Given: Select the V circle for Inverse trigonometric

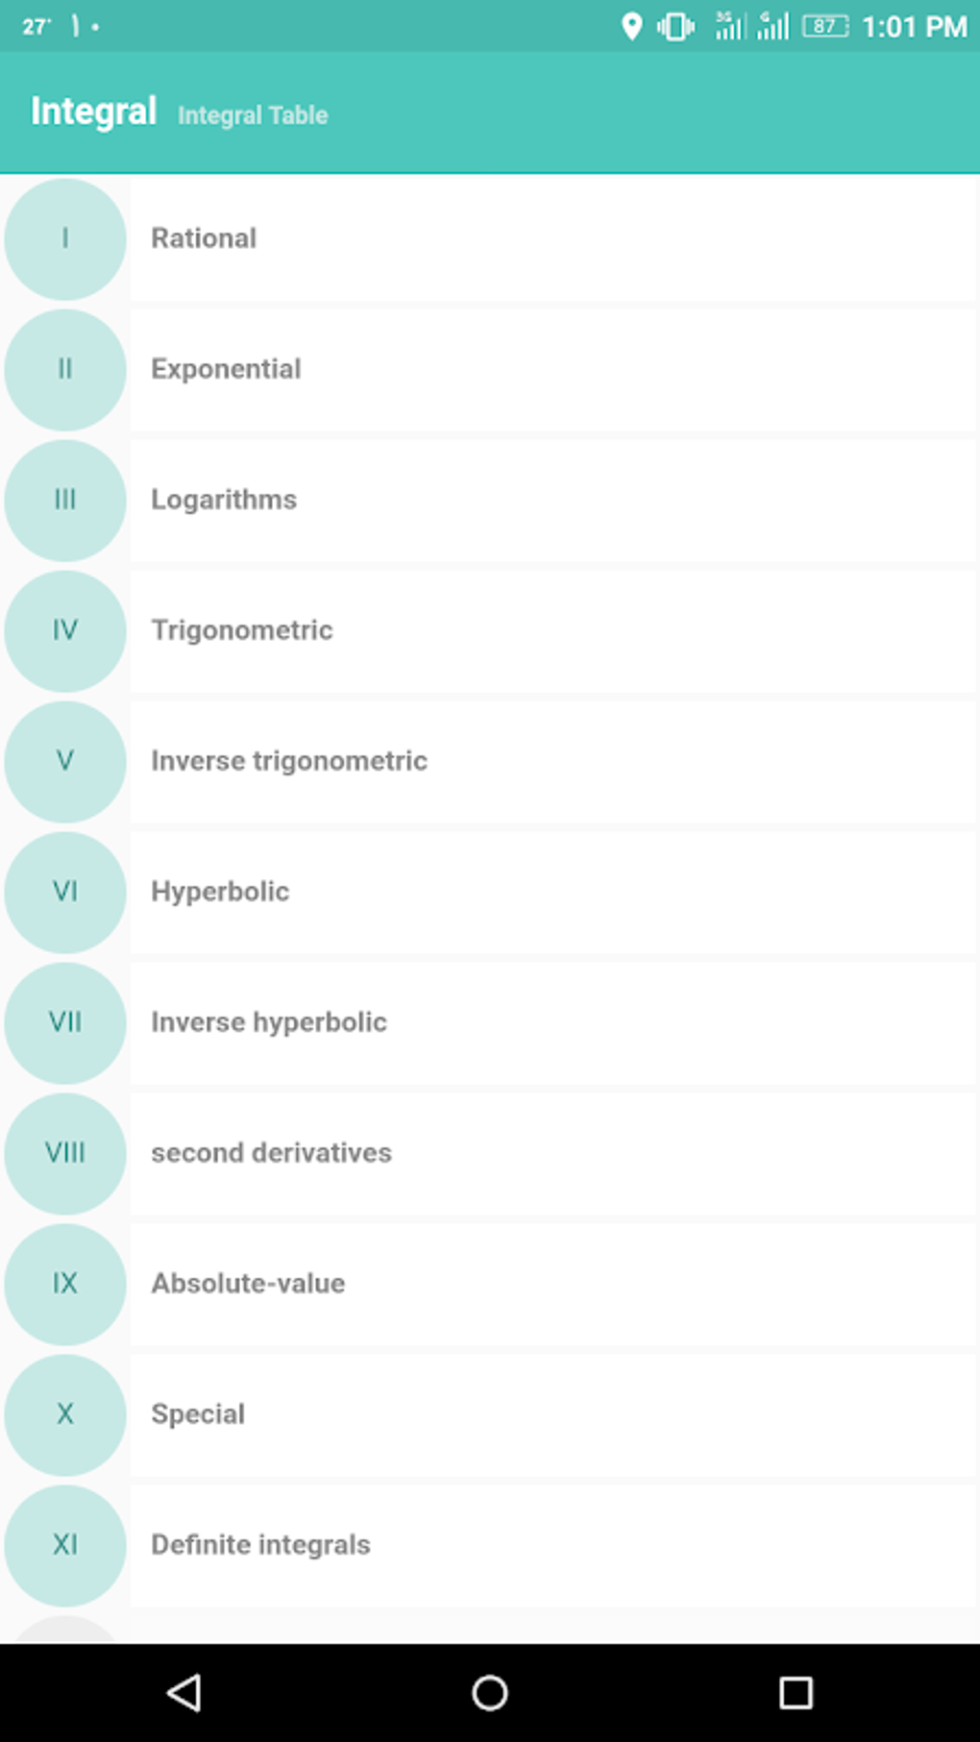Looking at the screenshot, I should (x=64, y=761).
